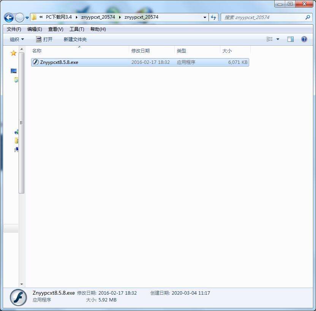316x311 pixels.
Task: Expand arrow after first znyypcxt_20574 breadcrumb
Action: pos(120,17)
